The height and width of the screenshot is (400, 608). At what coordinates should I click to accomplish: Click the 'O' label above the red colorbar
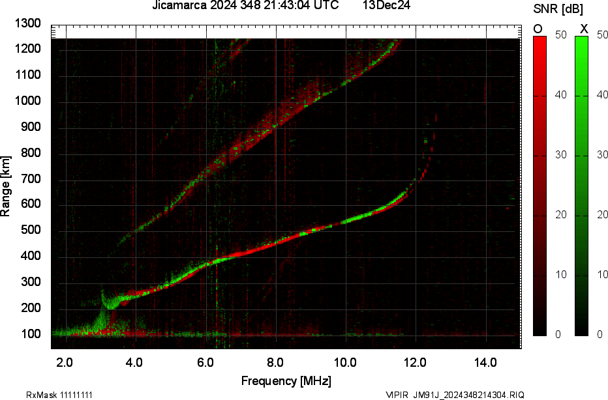[x=538, y=29]
